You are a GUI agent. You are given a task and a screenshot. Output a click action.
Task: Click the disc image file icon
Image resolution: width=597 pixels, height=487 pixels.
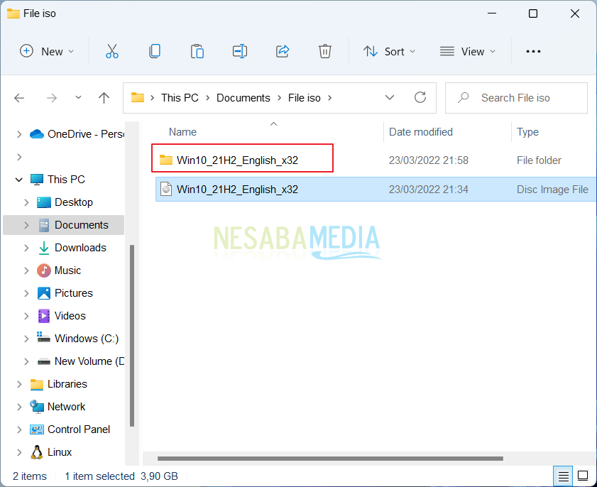(x=166, y=190)
